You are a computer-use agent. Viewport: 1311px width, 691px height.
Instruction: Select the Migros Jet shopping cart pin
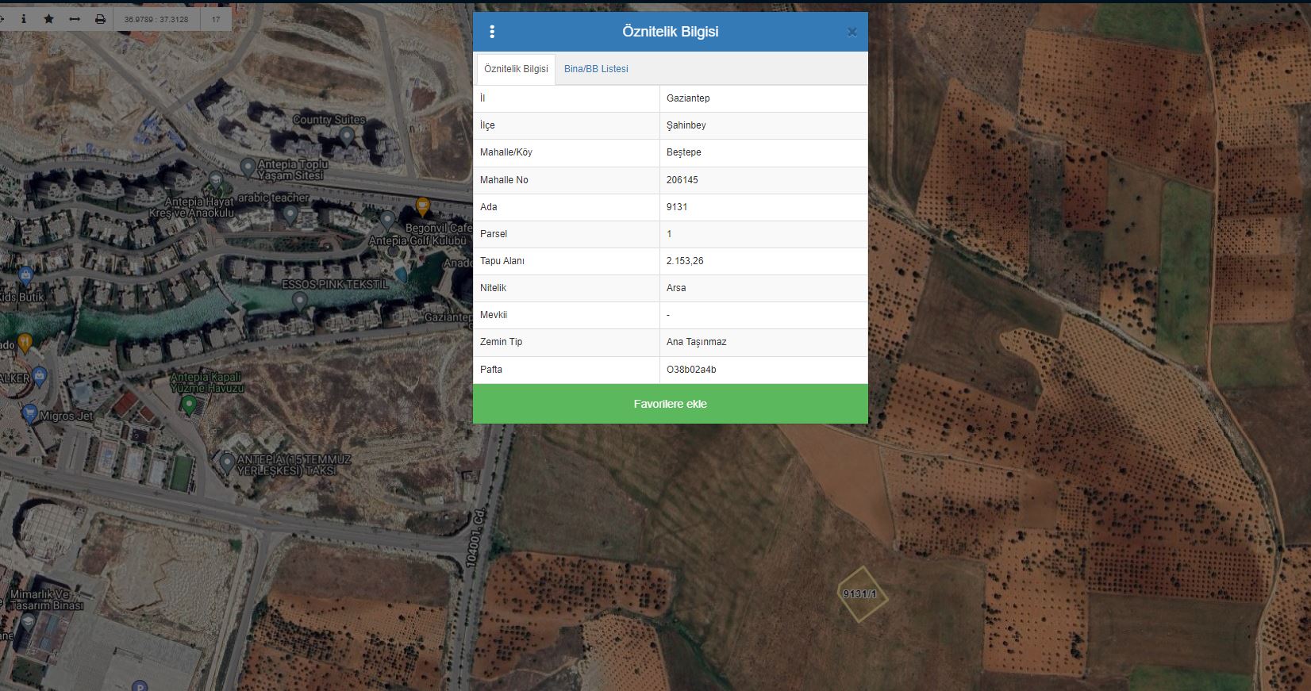[x=30, y=413]
